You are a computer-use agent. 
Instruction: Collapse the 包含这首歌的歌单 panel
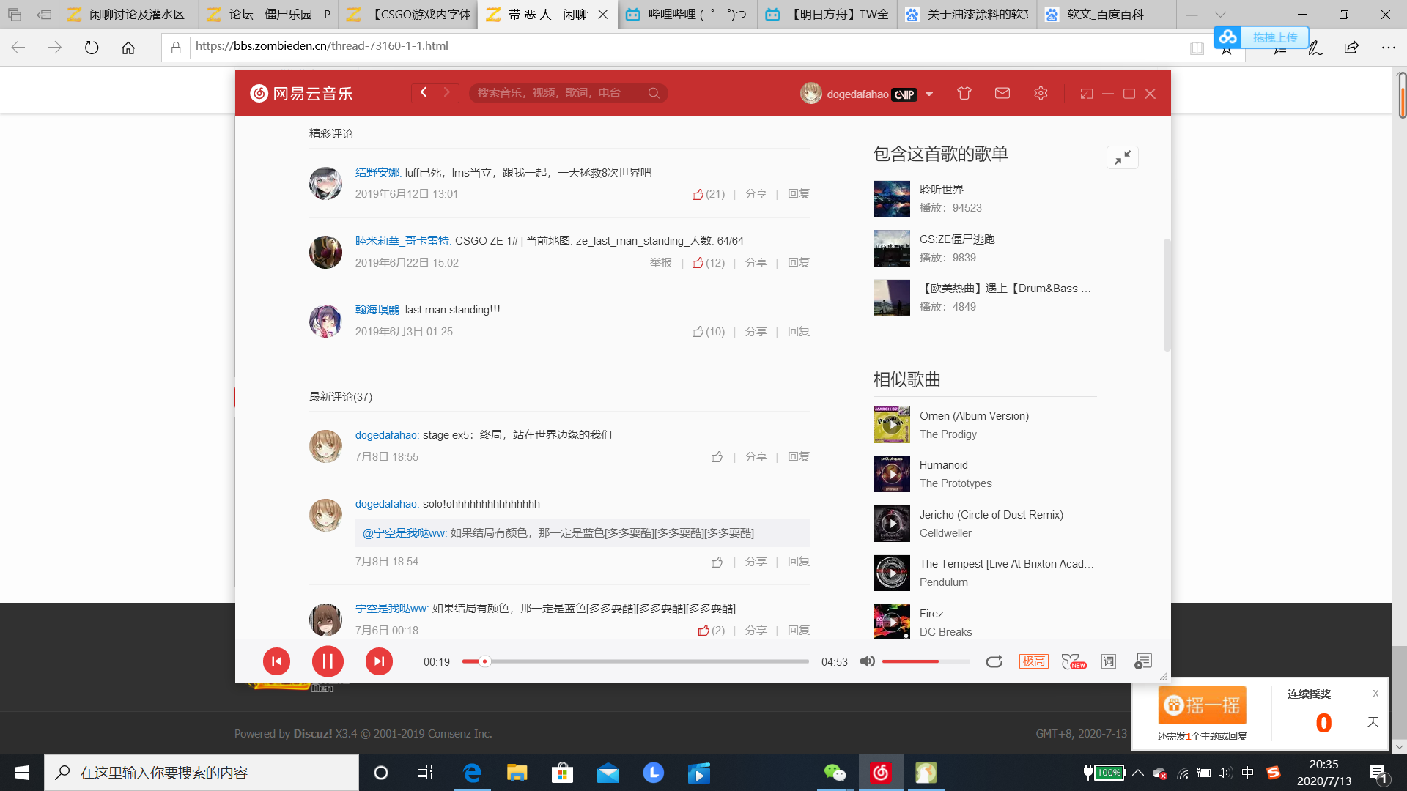(1122, 157)
